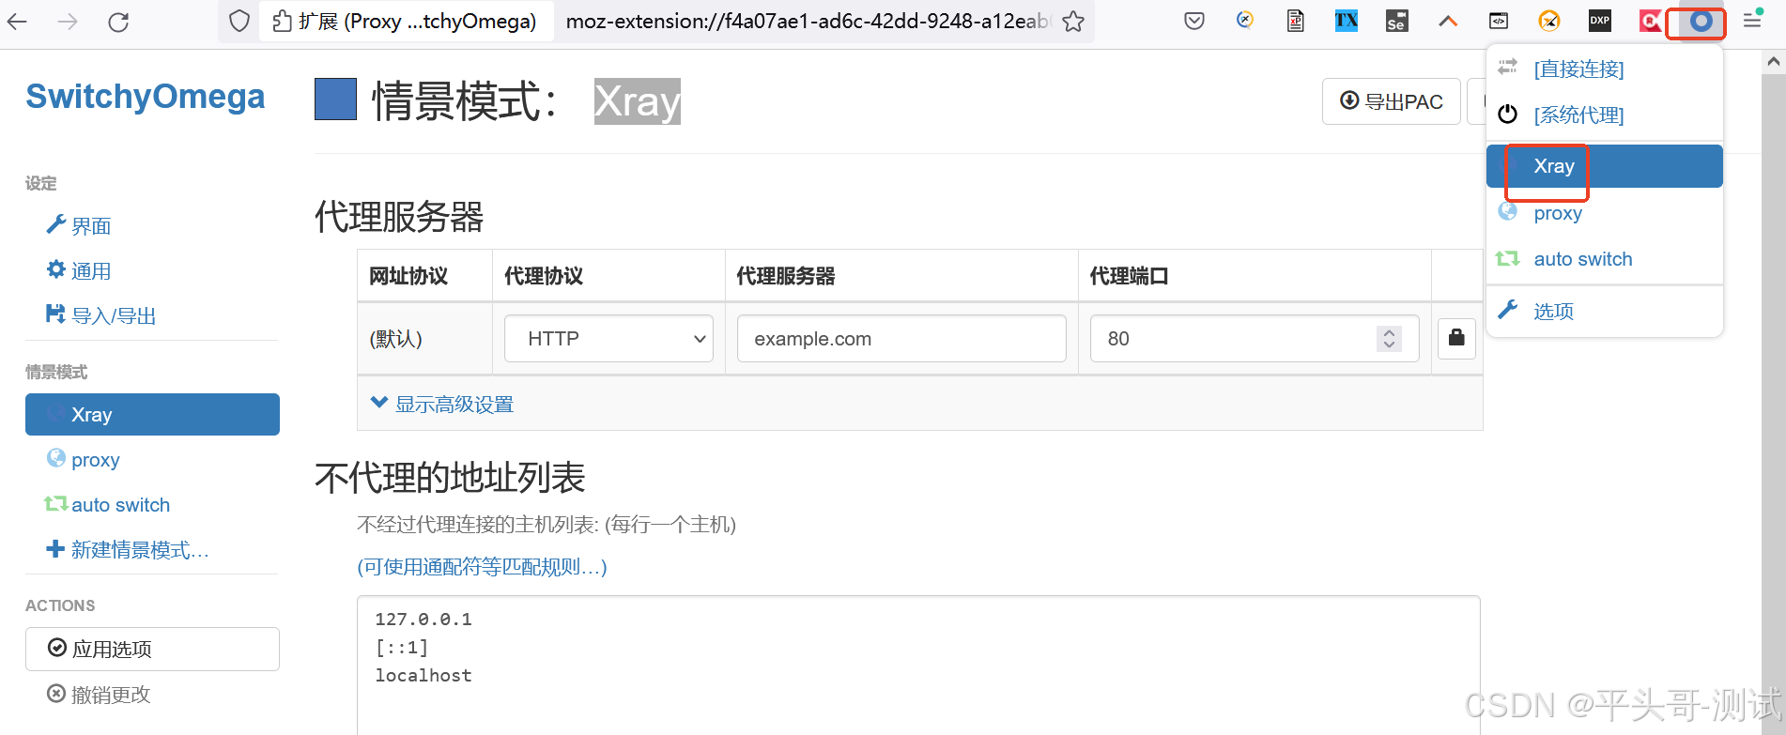Open the round blue-yellow x extension
The width and height of the screenshot is (1786, 735).
tap(1245, 20)
